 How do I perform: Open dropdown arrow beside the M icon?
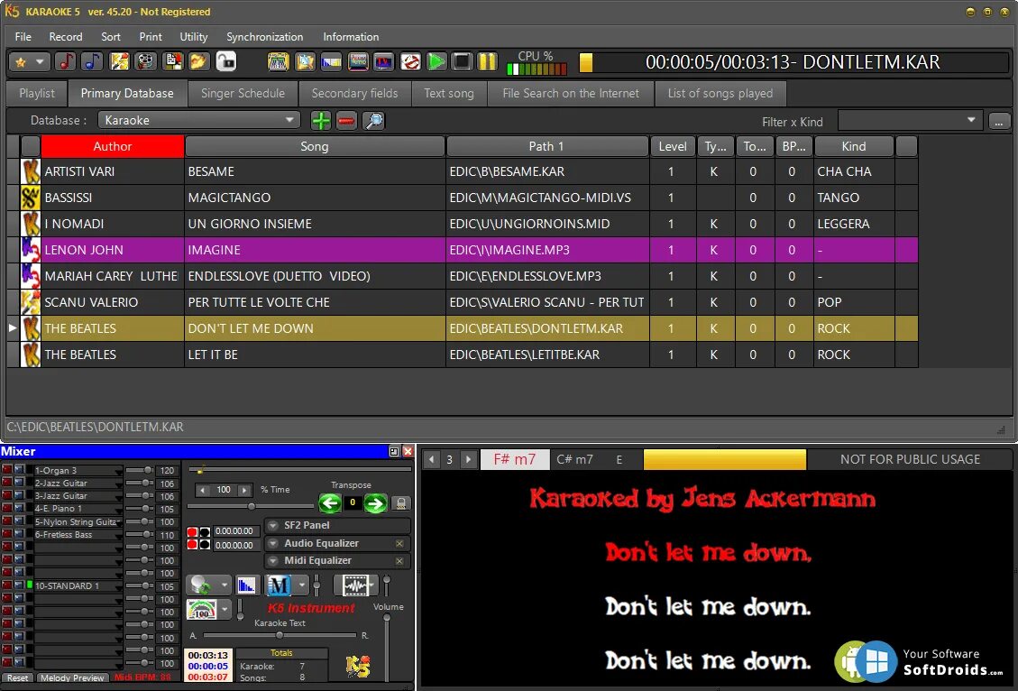pyautogui.click(x=302, y=585)
